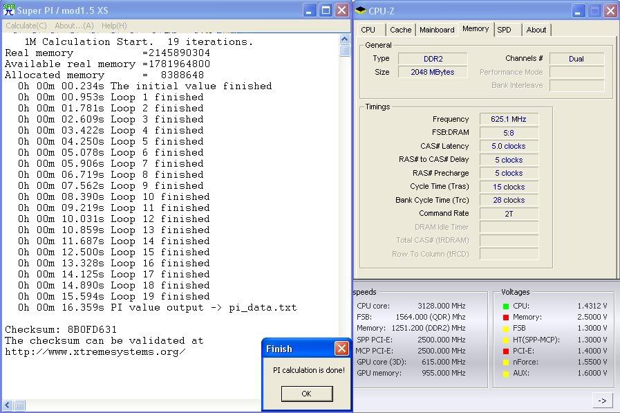Click the Channels # field showing Dual
Image resolution: width=620 pixels, height=413 pixels.
pos(577,59)
